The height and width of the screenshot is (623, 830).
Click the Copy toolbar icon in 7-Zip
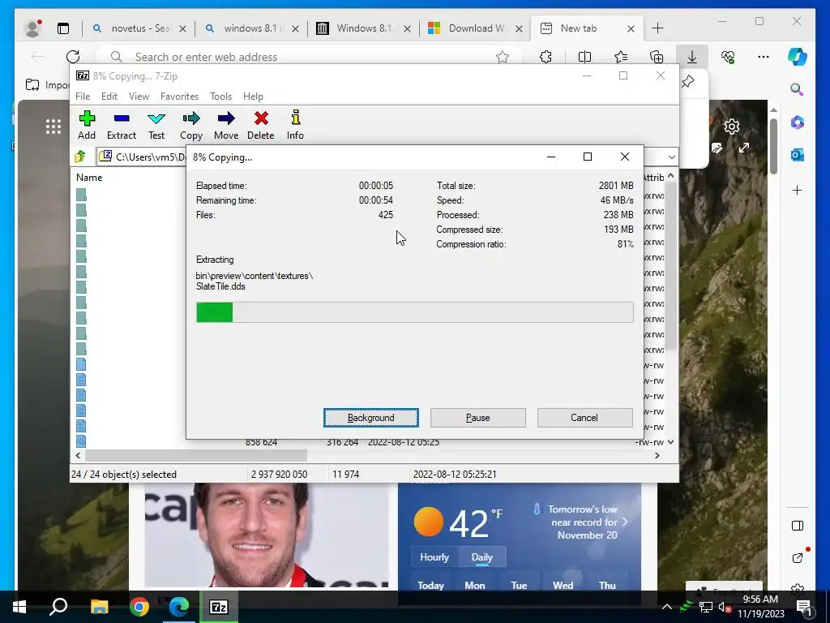(191, 125)
